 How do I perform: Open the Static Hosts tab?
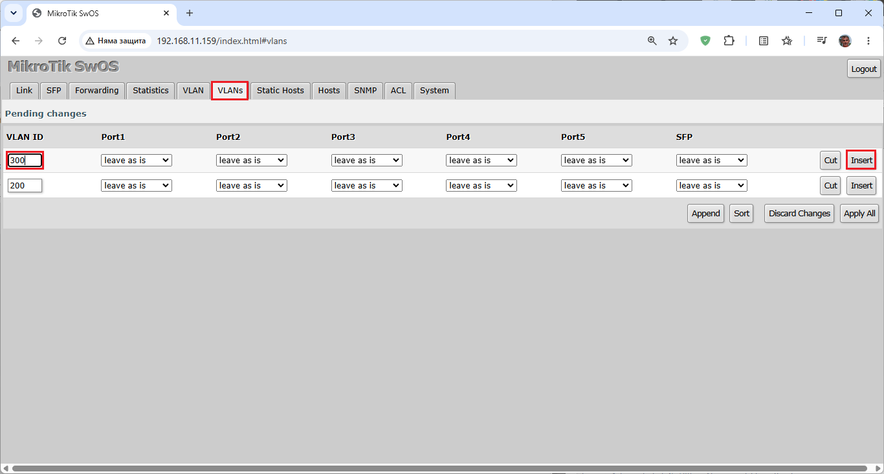pyautogui.click(x=280, y=91)
